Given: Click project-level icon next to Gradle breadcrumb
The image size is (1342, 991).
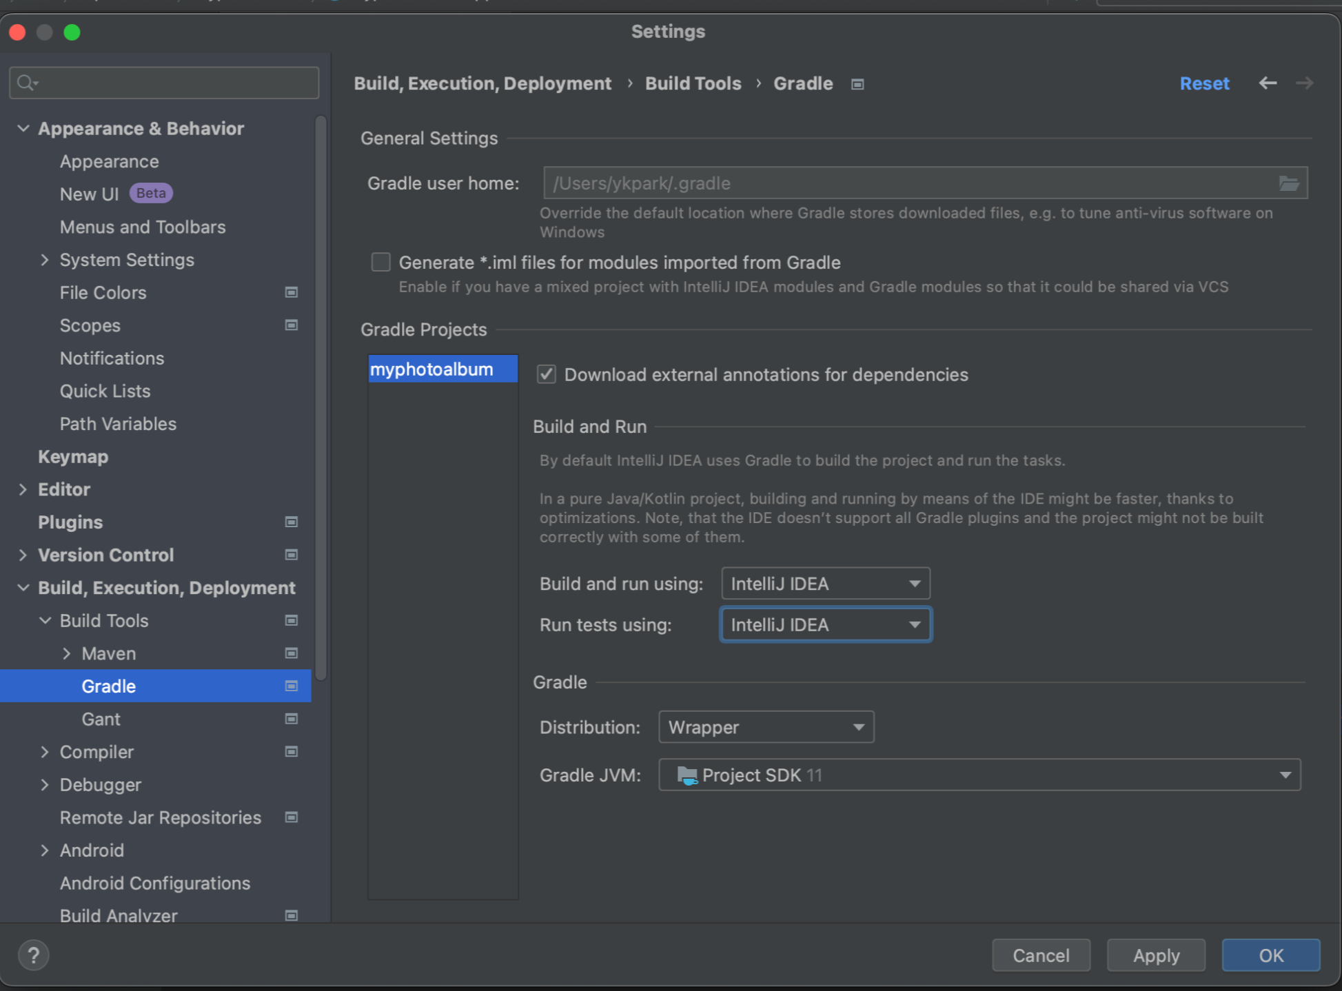Looking at the screenshot, I should (857, 84).
